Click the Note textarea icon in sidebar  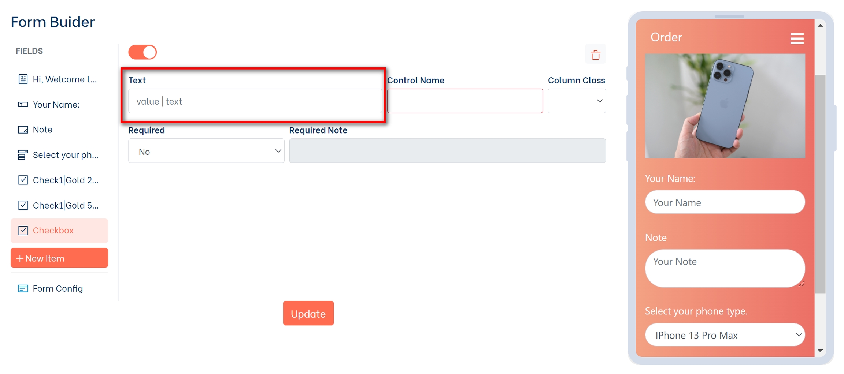pos(23,130)
